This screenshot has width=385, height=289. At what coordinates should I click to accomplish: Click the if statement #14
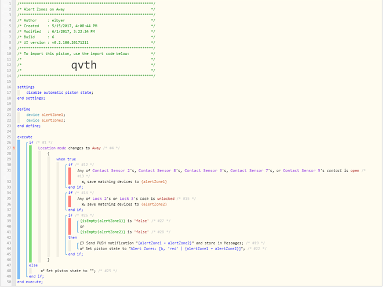[x=81, y=193]
